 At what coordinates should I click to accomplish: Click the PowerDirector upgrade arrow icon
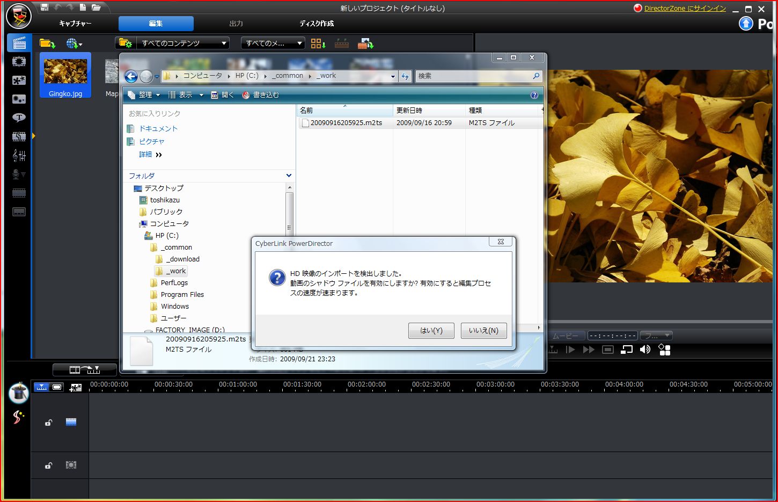[746, 23]
